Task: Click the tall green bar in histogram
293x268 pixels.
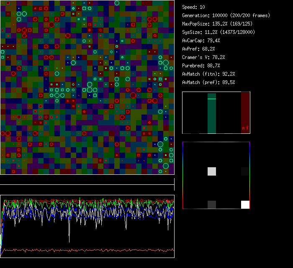Action: (212, 113)
